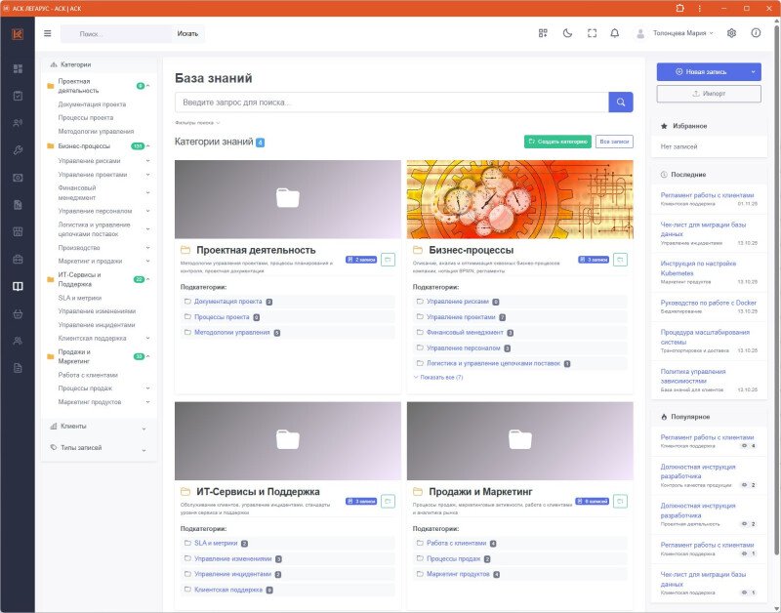Viewport: 781px width, 613px height.
Task: Select Документация проекта in the category tree
Action: pyautogui.click(x=92, y=103)
